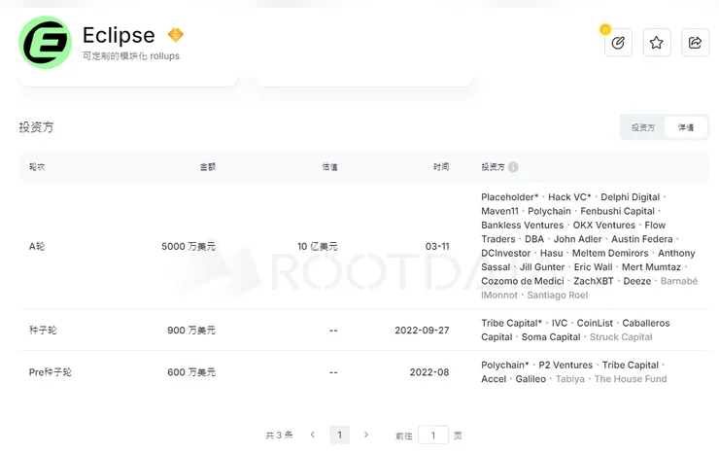Image resolution: width=719 pixels, height=454 pixels.
Task: Click the 时间 column header
Action: pyautogui.click(x=441, y=167)
